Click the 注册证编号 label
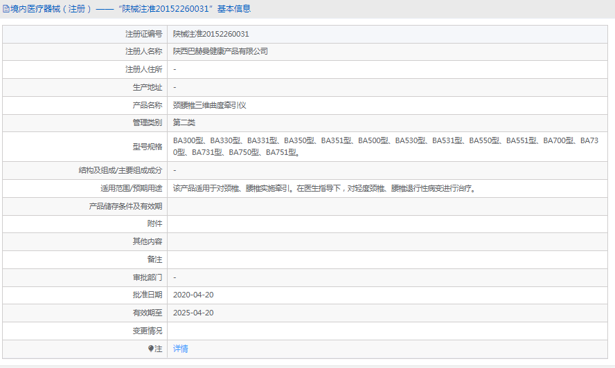 click(143, 34)
